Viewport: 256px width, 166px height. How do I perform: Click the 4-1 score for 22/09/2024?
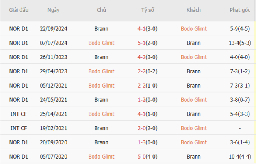(x=147, y=29)
